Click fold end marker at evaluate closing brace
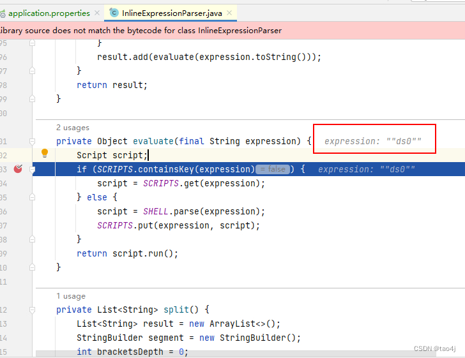Screen dimensions: 465x358 pos(33,267)
